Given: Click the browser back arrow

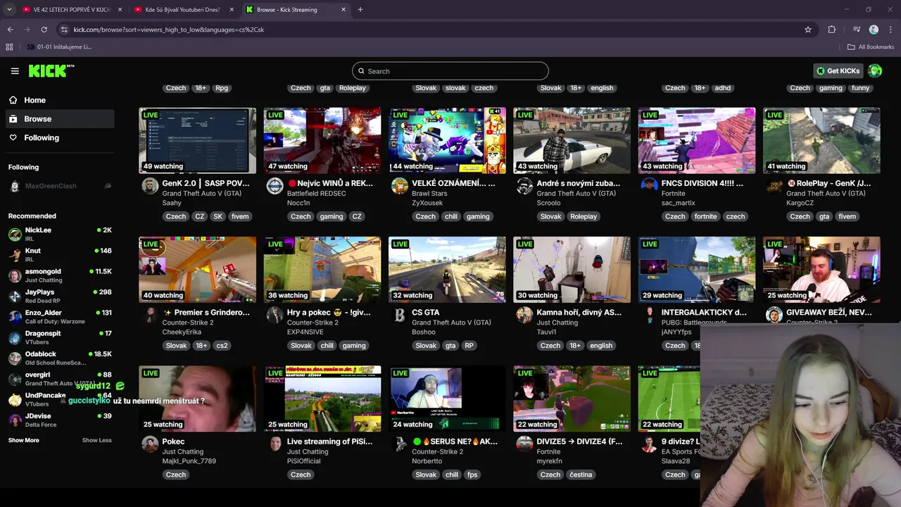Looking at the screenshot, I should tap(10, 30).
